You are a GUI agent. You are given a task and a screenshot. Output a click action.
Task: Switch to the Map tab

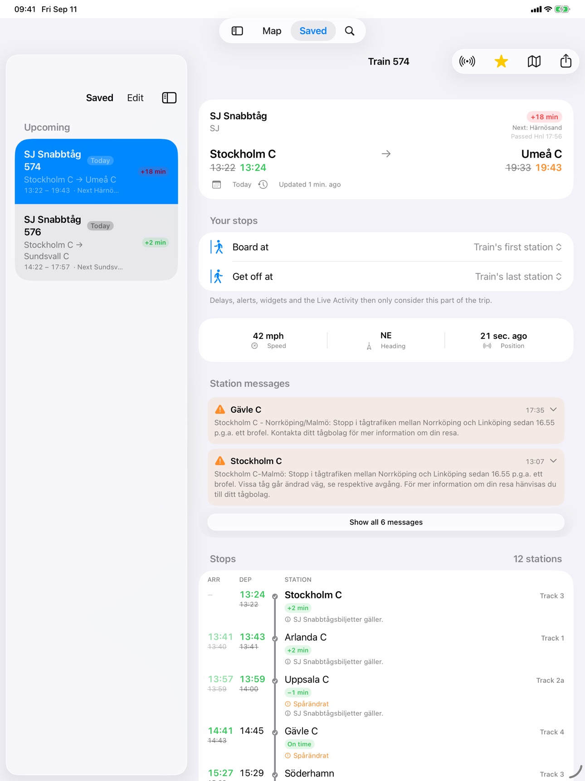(x=272, y=31)
